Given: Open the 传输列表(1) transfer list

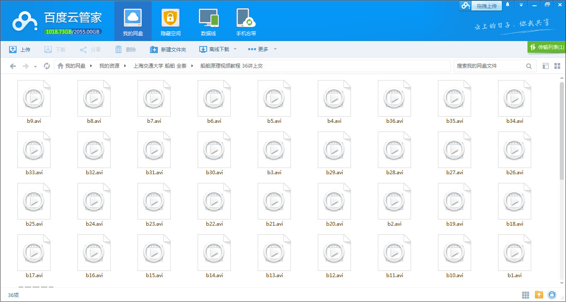Looking at the screenshot, I should click(547, 47).
